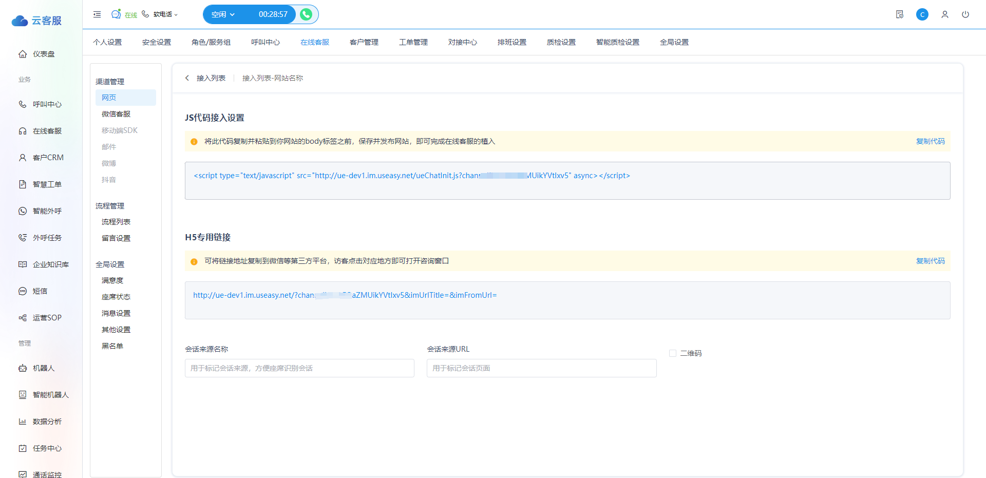Open 任务中心 in sidebar
986x478 pixels.
point(41,448)
